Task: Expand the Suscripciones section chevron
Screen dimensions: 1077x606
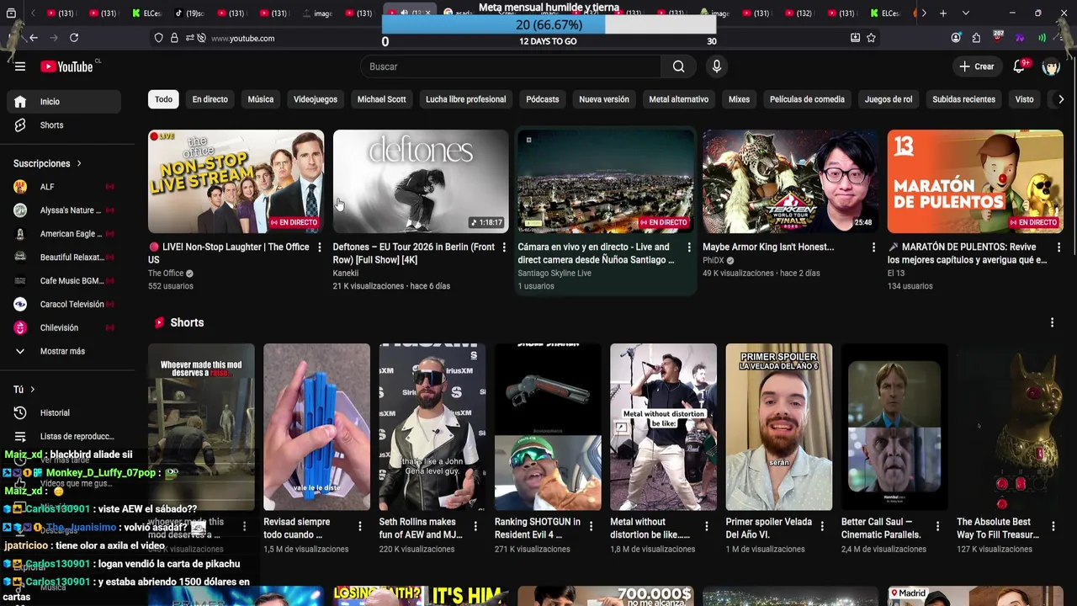Action: 79,163
